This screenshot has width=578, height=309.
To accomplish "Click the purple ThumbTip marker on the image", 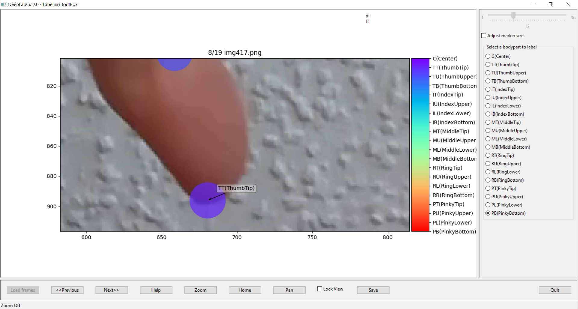I will point(207,200).
